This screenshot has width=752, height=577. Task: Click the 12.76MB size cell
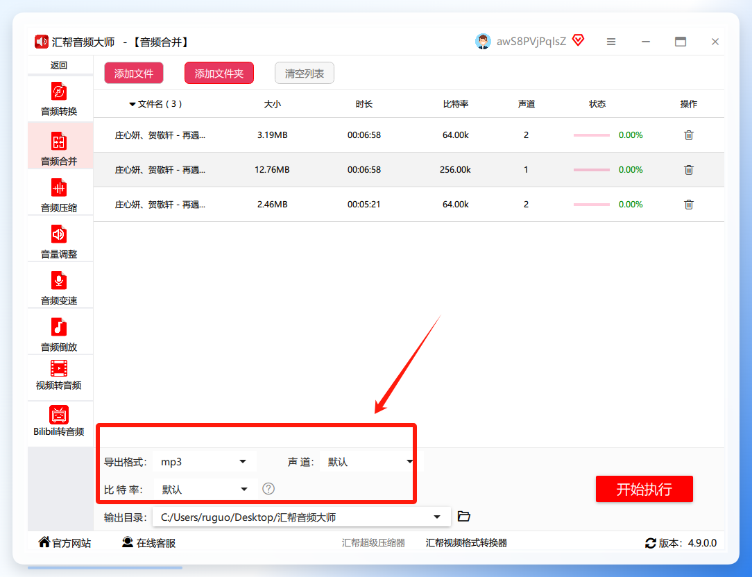pos(272,170)
